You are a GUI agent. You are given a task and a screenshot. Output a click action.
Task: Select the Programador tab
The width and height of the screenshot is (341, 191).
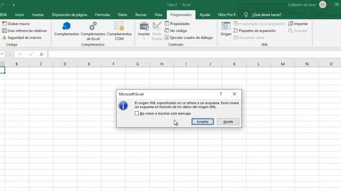[181, 14]
